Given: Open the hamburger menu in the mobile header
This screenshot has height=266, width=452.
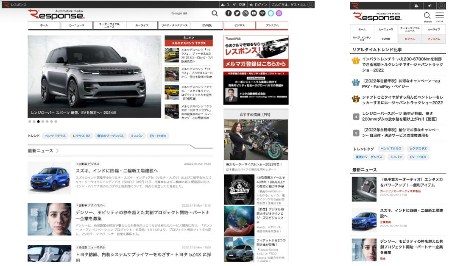Looking at the screenshot, I should [440, 16].
